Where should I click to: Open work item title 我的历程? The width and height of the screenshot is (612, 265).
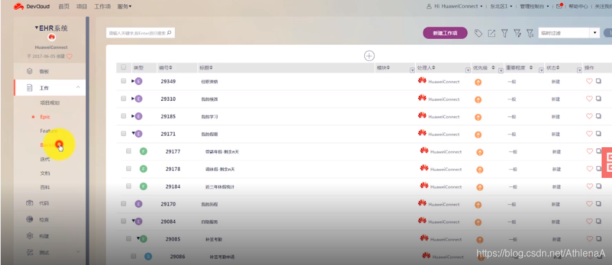coord(209,204)
